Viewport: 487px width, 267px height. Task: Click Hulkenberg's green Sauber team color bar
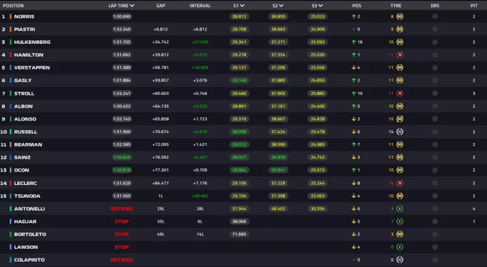[10, 42]
